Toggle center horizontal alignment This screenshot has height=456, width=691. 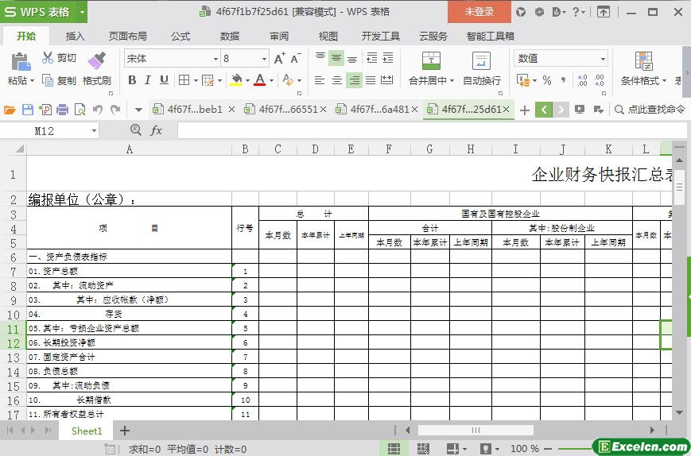[336, 80]
